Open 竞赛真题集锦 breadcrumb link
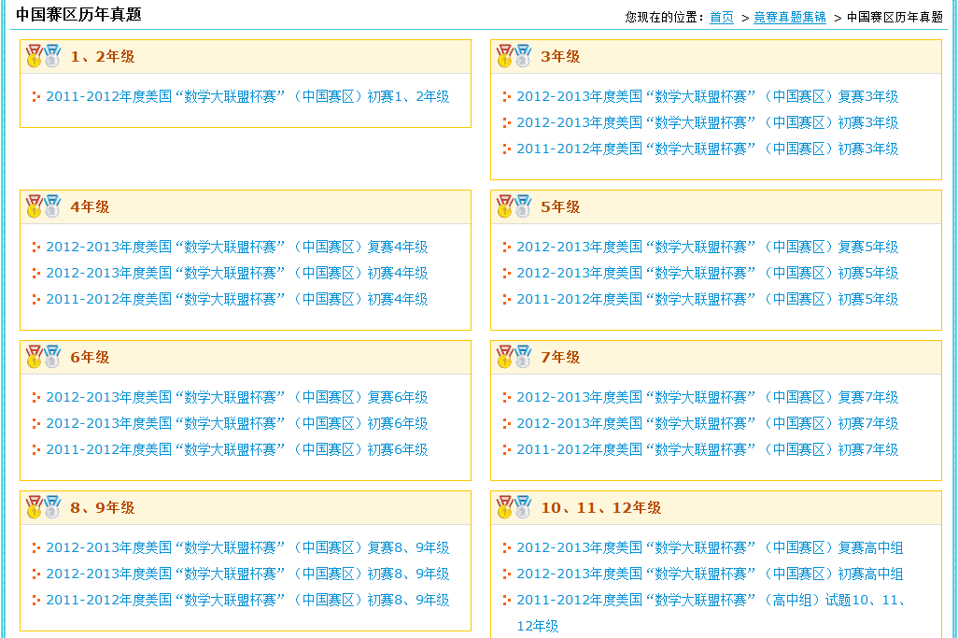 [x=789, y=17]
